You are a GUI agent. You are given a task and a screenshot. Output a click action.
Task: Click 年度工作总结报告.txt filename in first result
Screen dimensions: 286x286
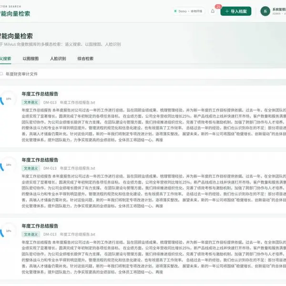pyautogui.click(x=78, y=102)
